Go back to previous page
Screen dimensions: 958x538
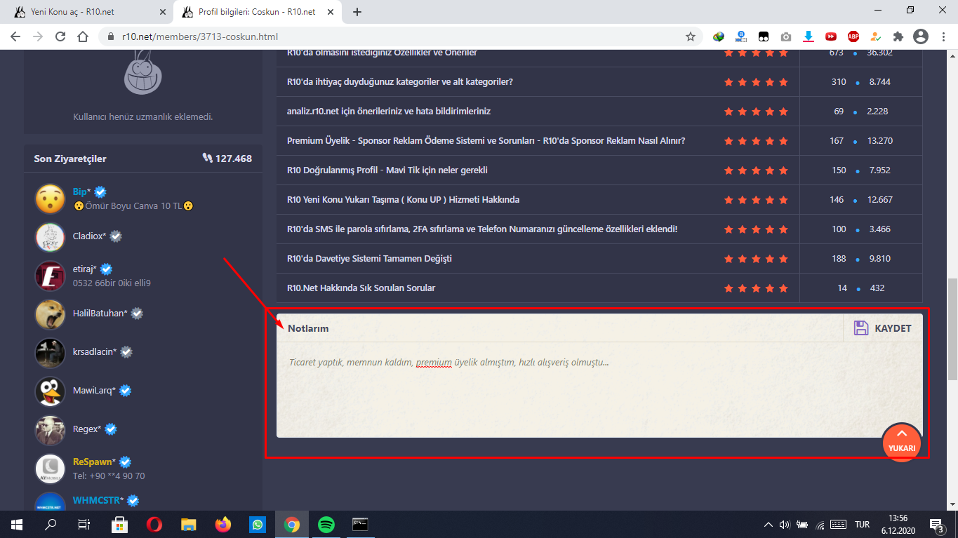pos(15,36)
